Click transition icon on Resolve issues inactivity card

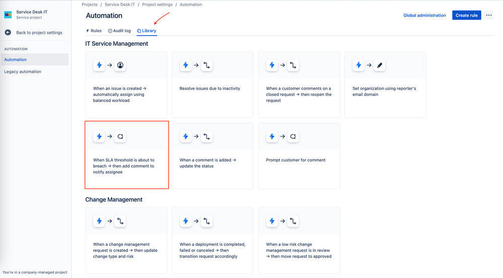pos(206,65)
